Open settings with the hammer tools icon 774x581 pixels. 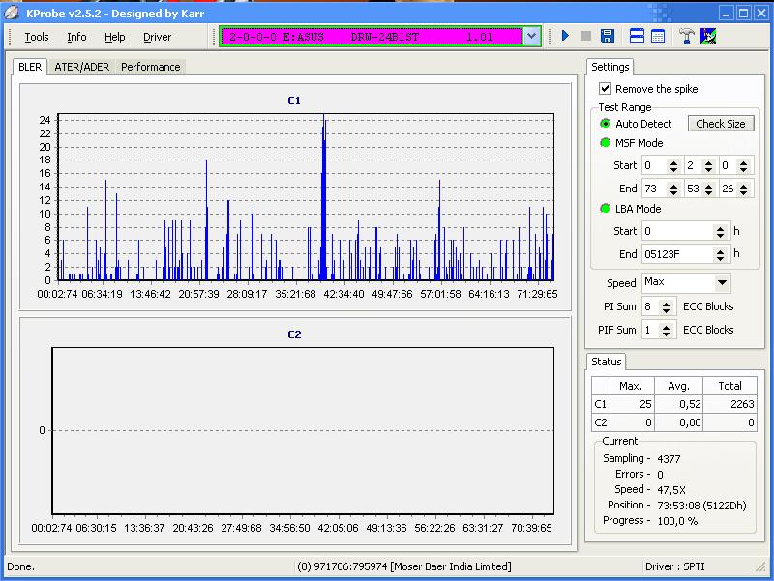point(686,36)
